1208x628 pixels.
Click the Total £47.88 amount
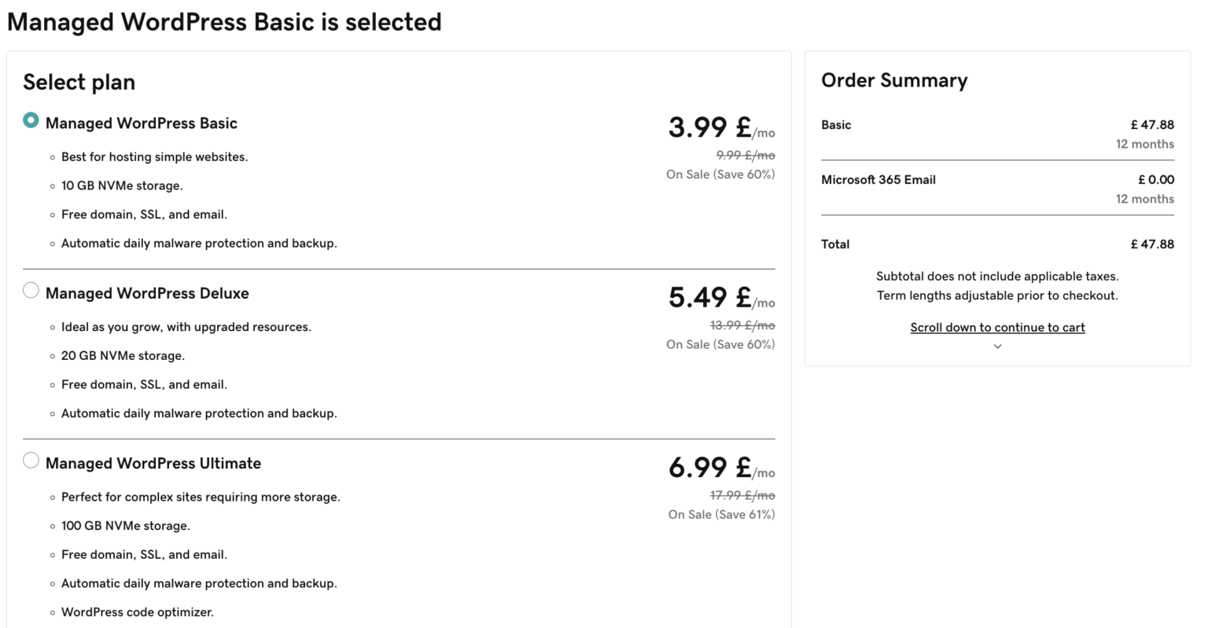(x=1153, y=244)
